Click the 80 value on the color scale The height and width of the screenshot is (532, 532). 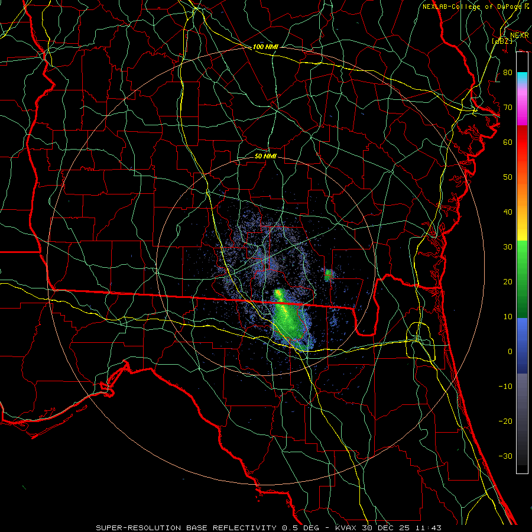[x=508, y=72]
